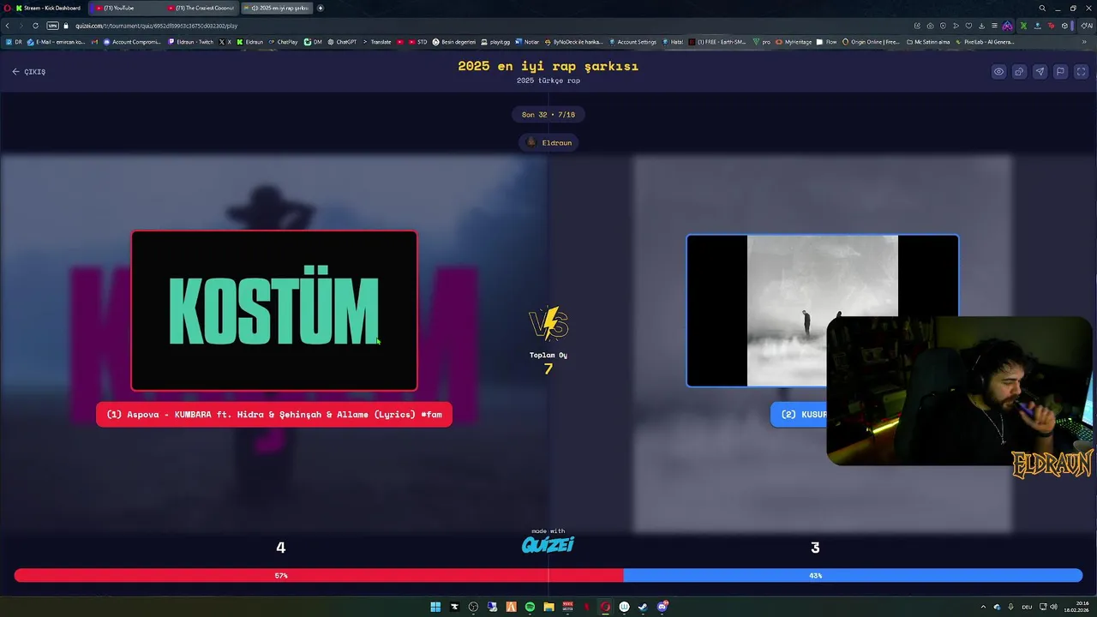Open the ChatGPT bookmark

coord(342,42)
